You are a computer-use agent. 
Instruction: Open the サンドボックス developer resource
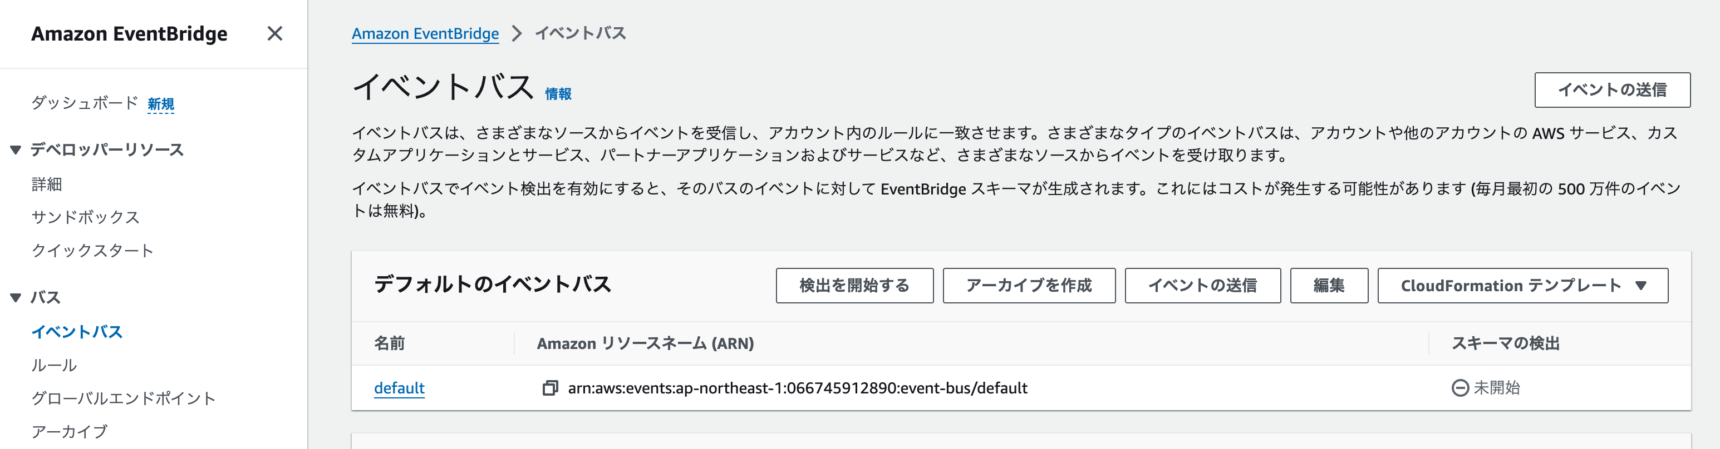[x=86, y=217]
